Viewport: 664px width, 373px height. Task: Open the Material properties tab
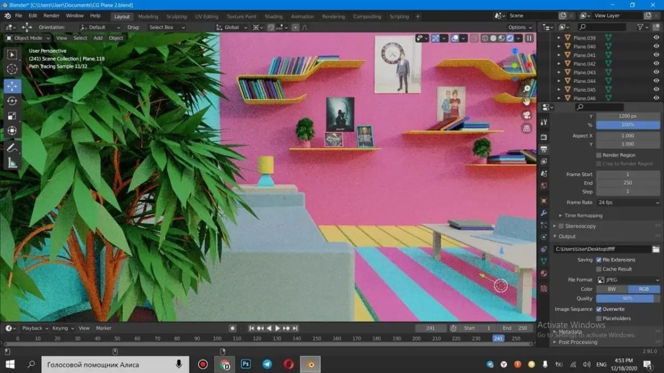pyautogui.click(x=544, y=274)
